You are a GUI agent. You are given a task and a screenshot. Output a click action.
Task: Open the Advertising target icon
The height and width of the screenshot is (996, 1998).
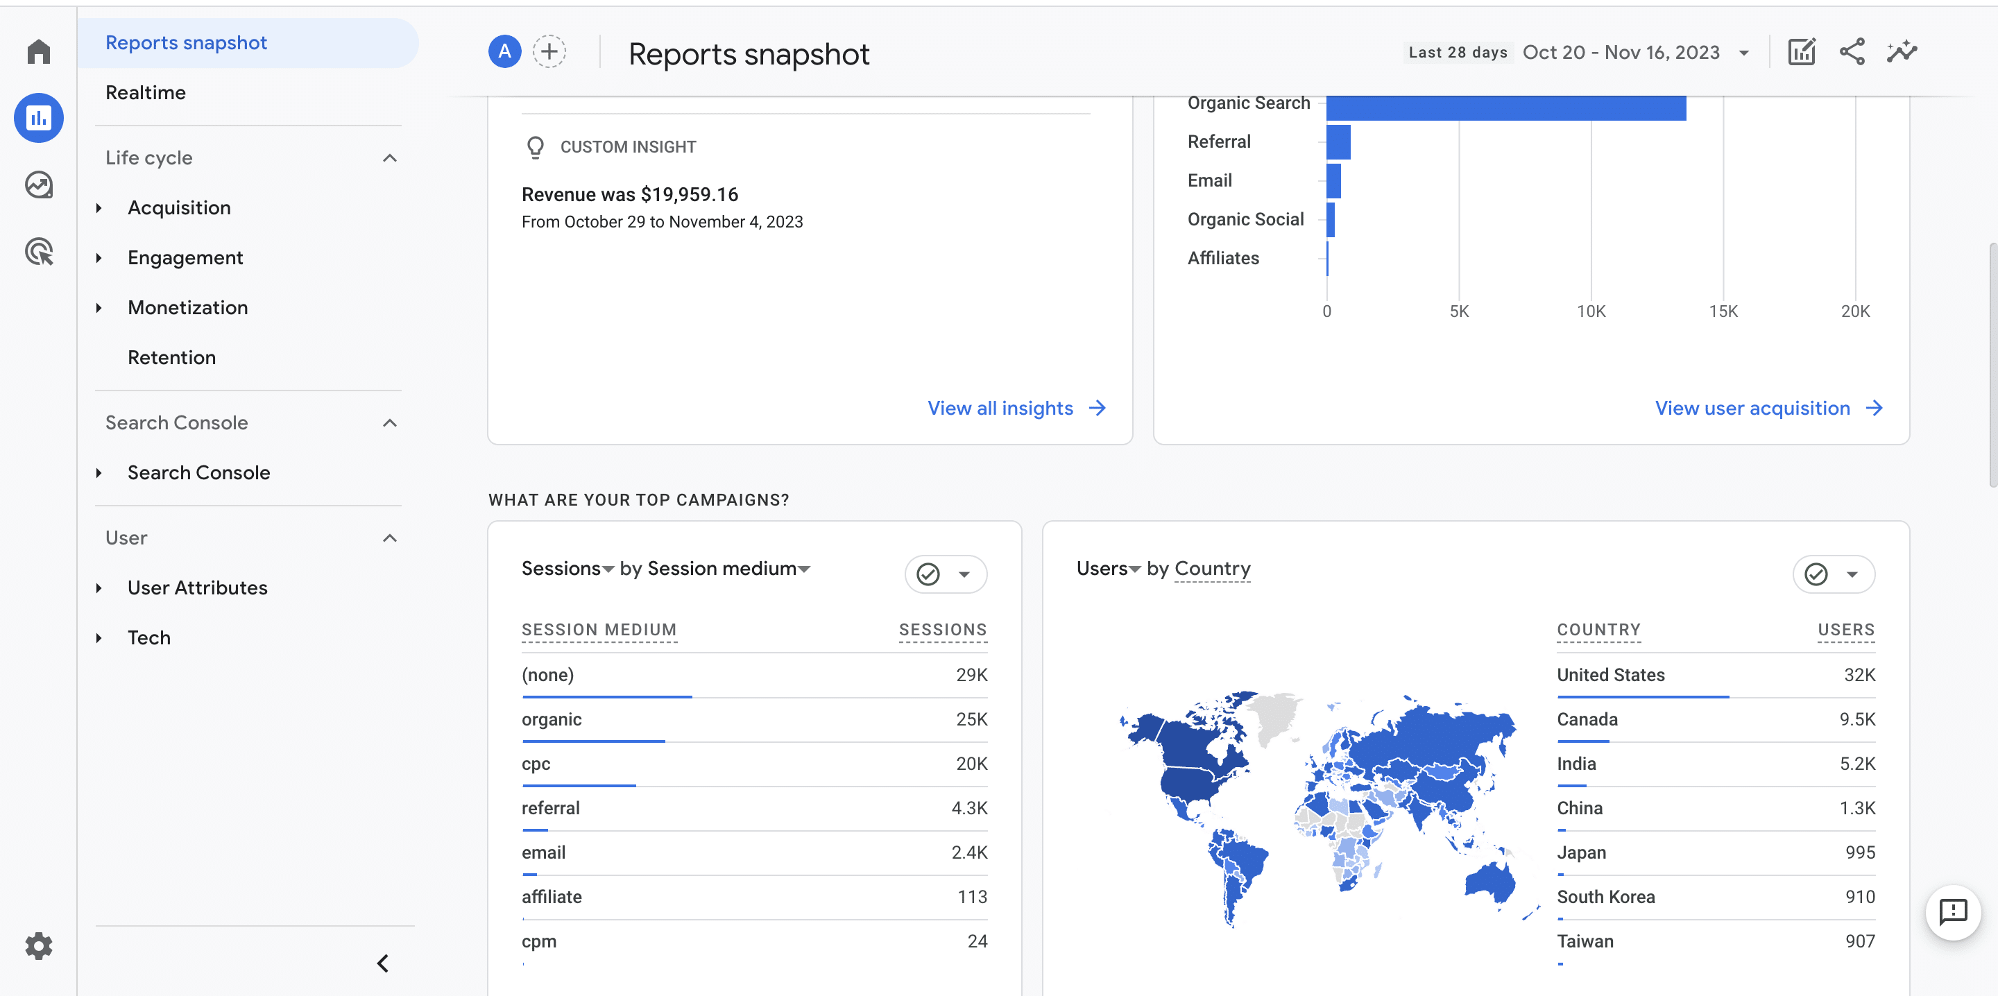click(x=38, y=251)
